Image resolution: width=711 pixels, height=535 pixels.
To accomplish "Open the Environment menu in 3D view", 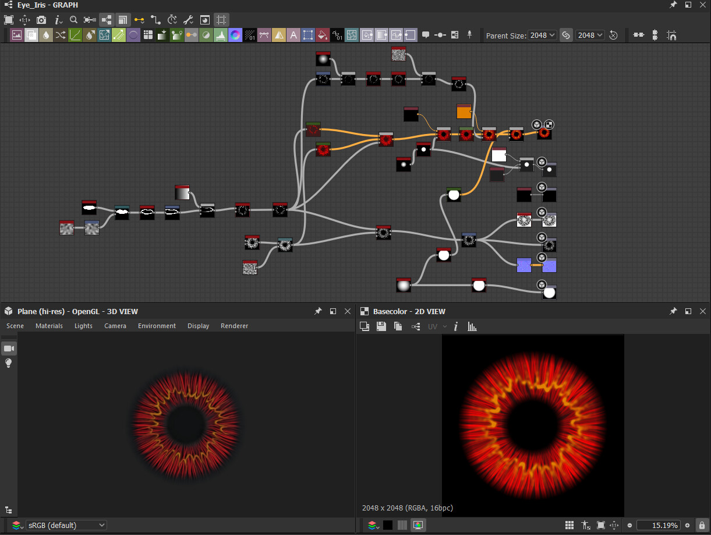I will (157, 326).
